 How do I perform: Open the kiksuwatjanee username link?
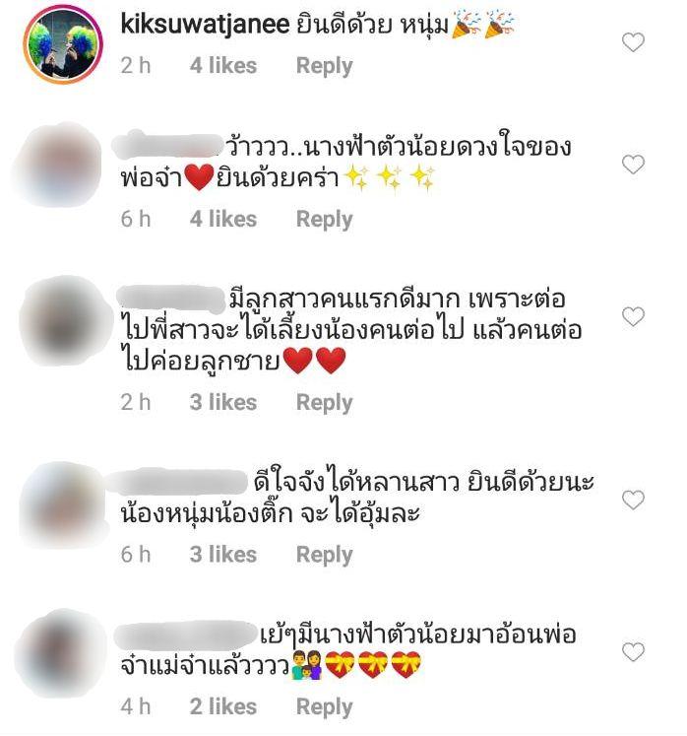click(205, 24)
